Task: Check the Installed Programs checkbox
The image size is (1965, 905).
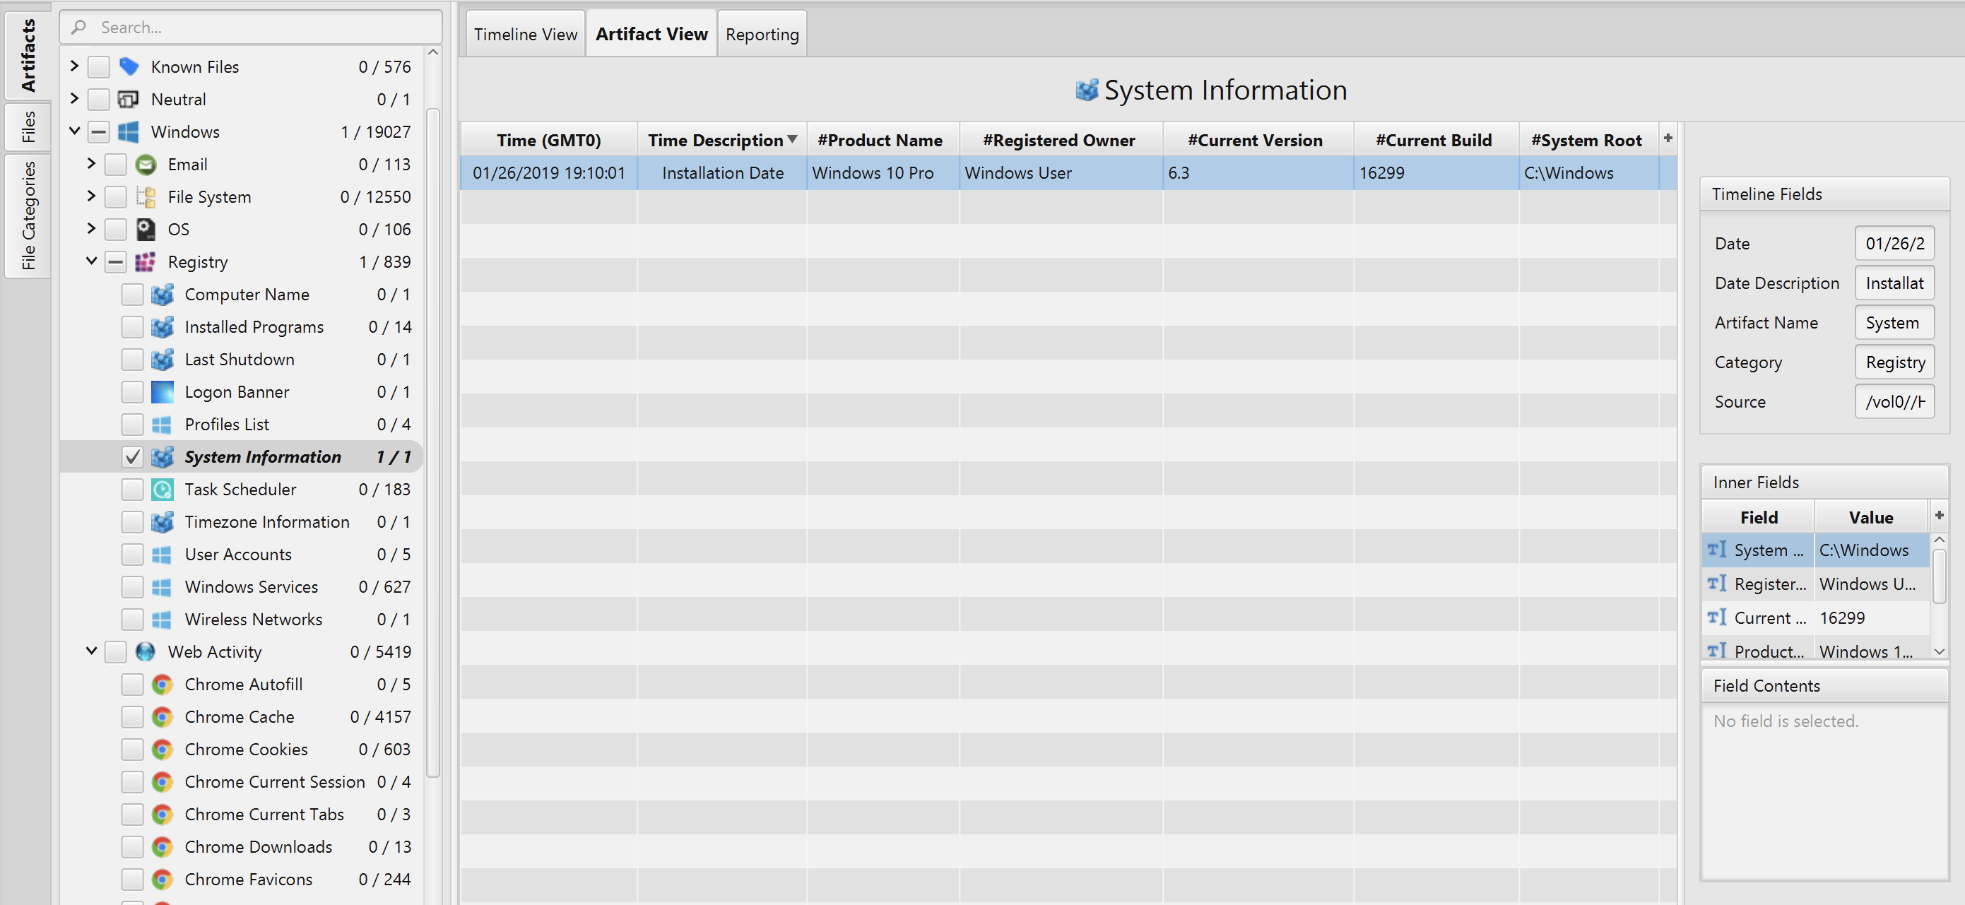Action: pyautogui.click(x=132, y=327)
